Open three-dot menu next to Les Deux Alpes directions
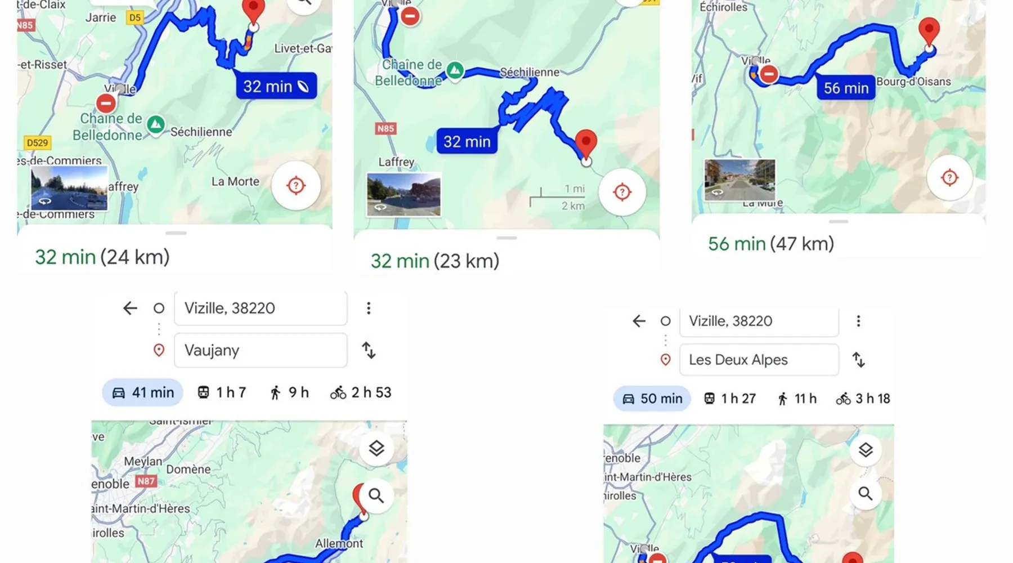This screenshot has width=1013, height=563. tap(858, 321)
